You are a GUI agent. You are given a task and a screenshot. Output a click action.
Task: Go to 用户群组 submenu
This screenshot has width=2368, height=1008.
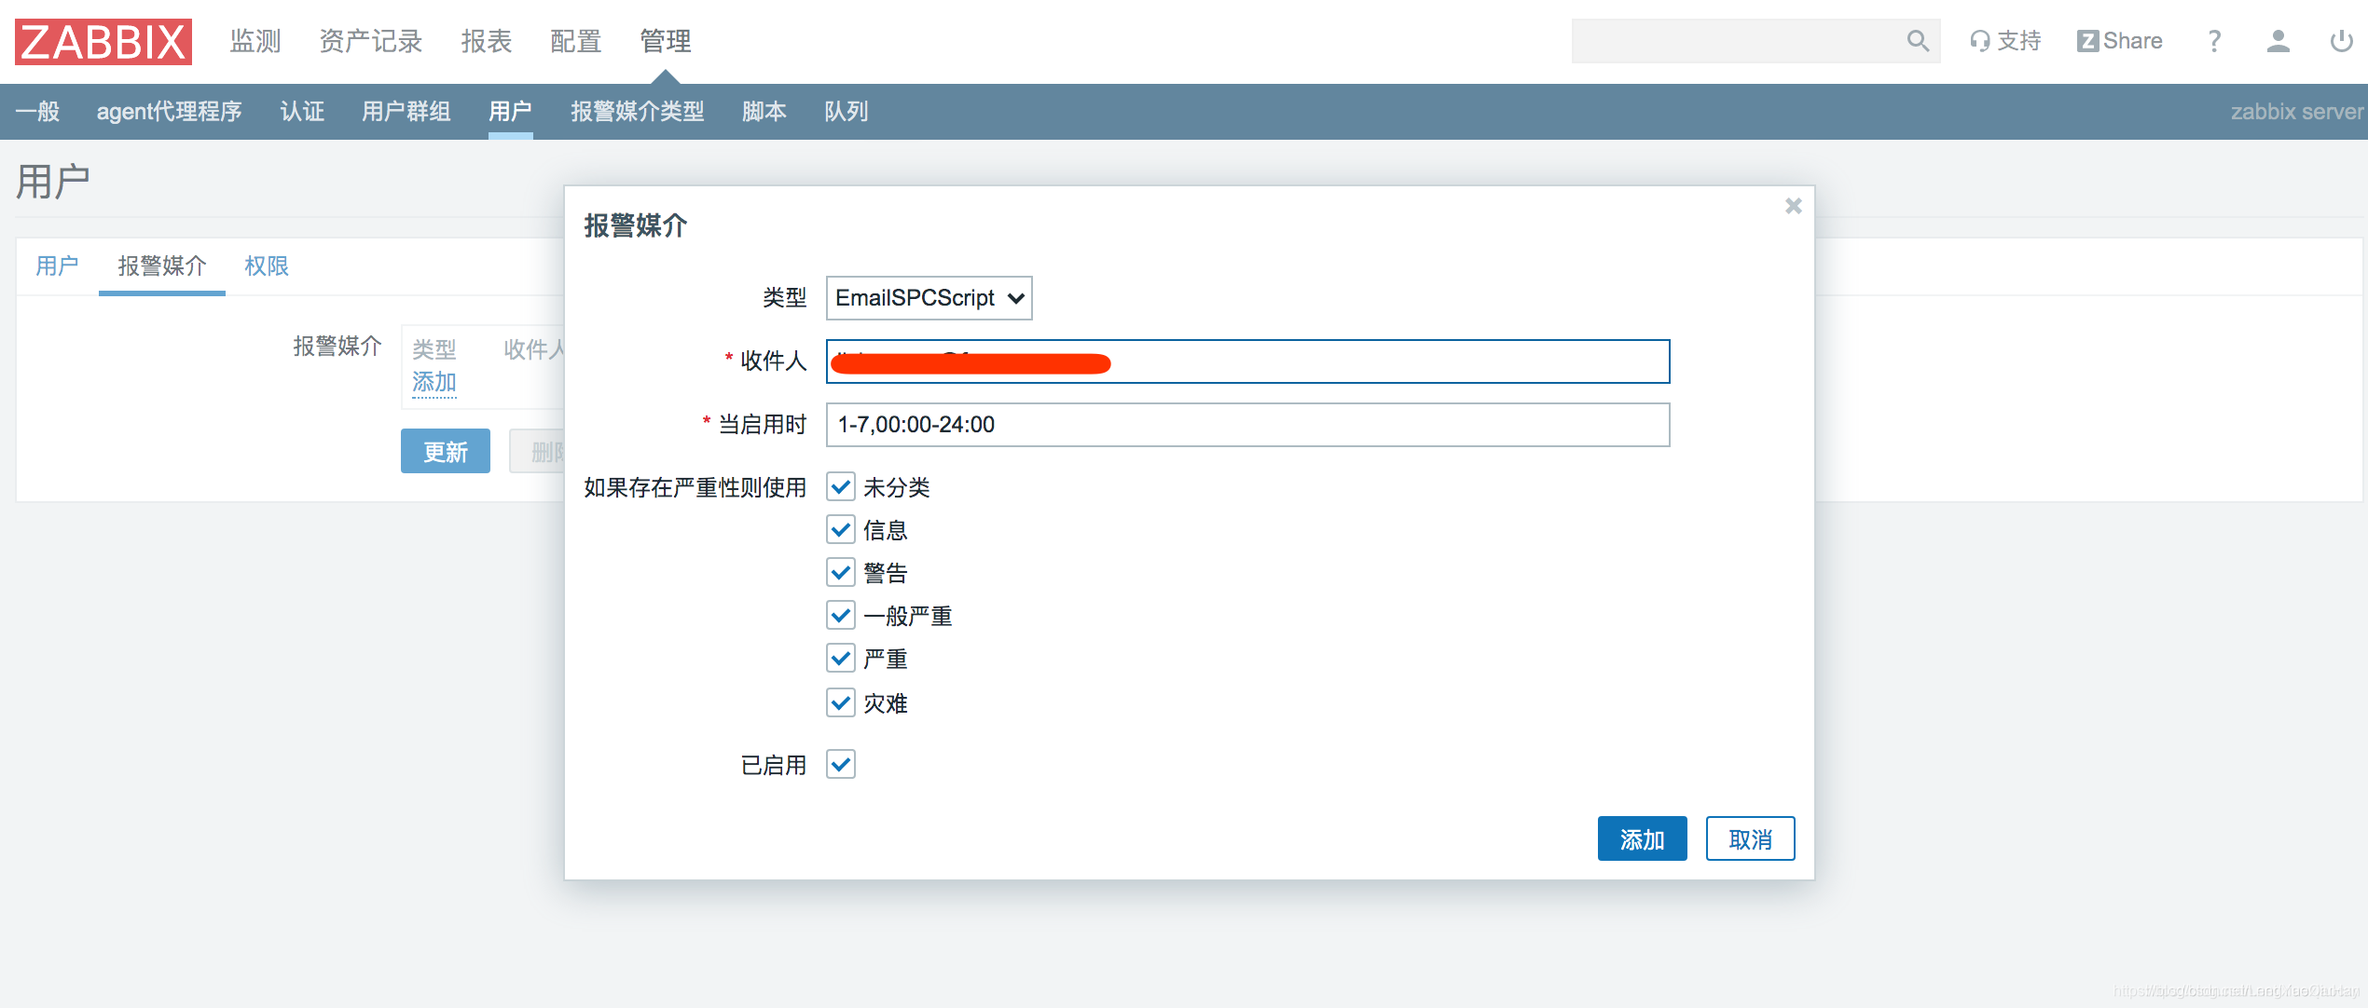coord(406,112)
